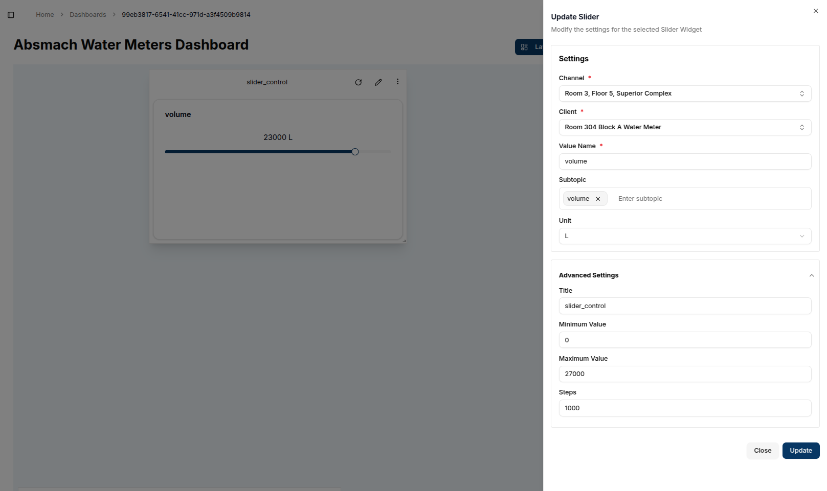The width and height of the screenshot is (827, 491).
Task: Close the Update Slider panel with X
Action: [x=815, y=11]
